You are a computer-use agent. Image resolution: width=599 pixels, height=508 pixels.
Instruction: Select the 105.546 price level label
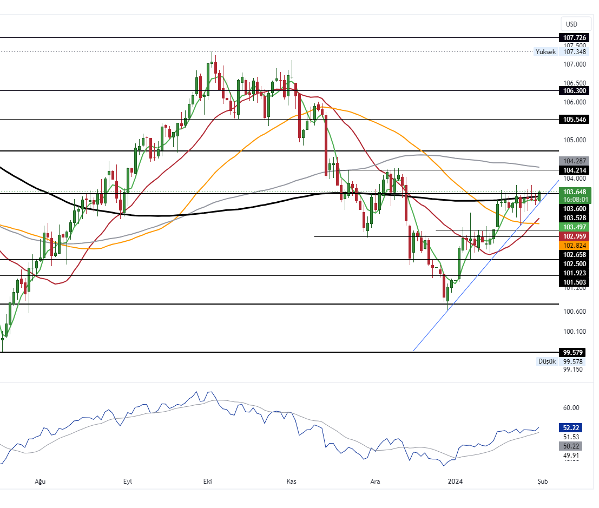click(x=575, y=119)
